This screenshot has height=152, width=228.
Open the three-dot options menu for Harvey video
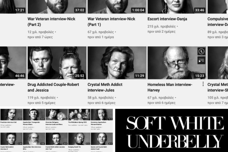203,84
